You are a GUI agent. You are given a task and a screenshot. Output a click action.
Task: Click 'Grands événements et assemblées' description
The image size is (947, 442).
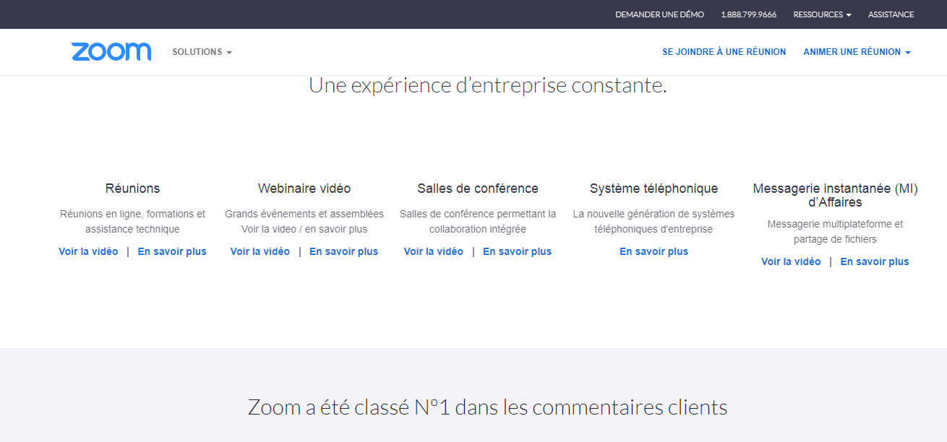pos(304,222)
